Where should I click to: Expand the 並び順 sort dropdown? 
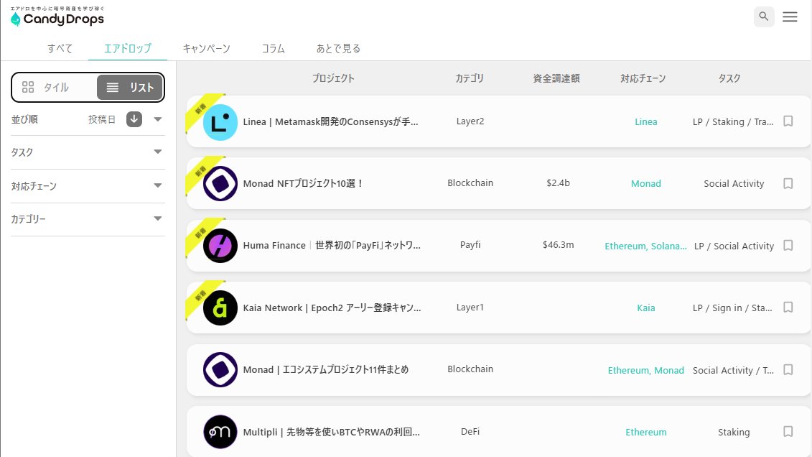[x=158, y=119]
